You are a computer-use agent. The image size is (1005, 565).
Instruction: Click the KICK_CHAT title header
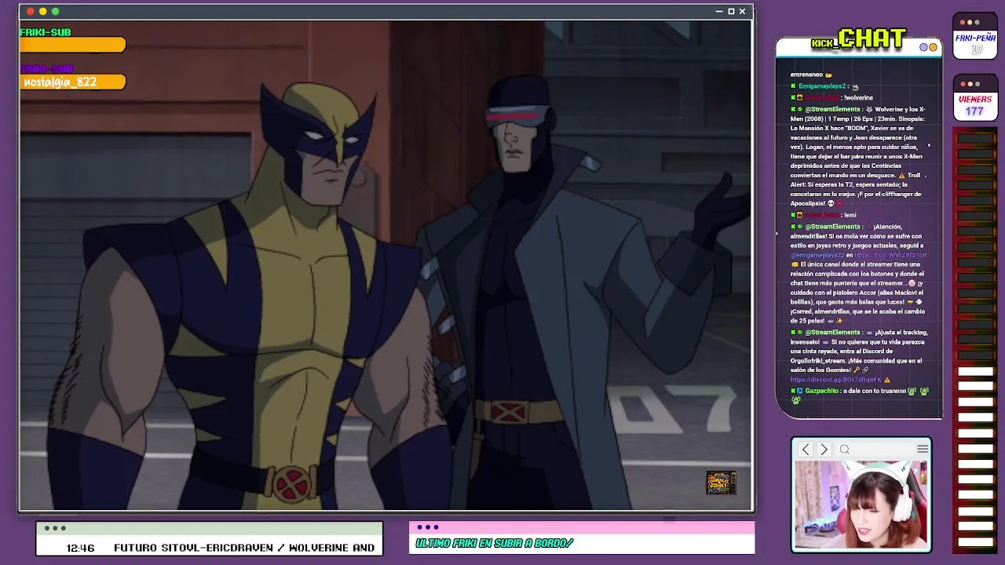[x=859, y=40]
